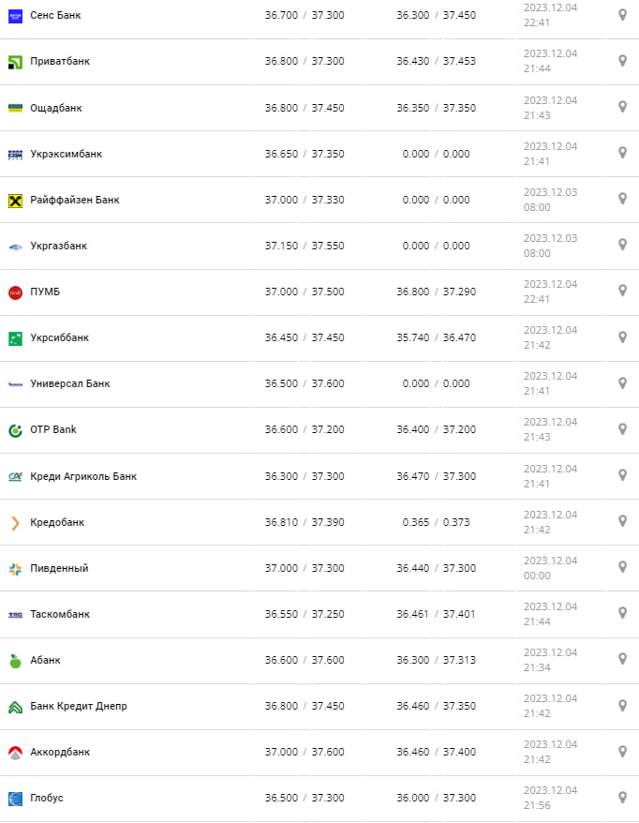Click the Укрэксимбанк location pin

click(x=622, y=153)
